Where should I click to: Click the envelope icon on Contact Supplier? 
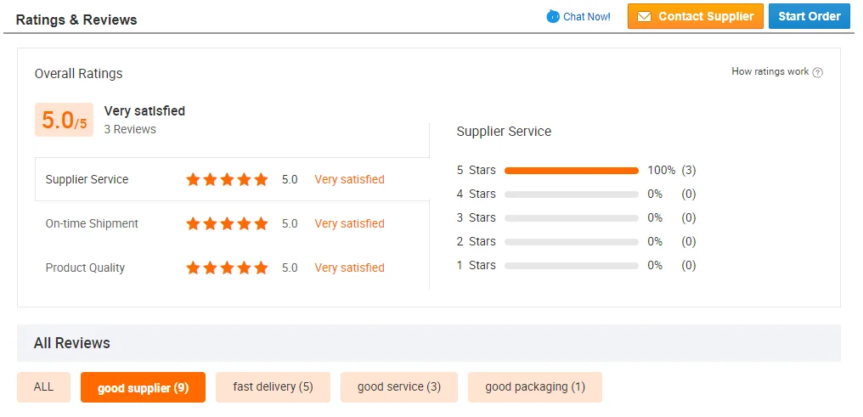coord(644,16)
